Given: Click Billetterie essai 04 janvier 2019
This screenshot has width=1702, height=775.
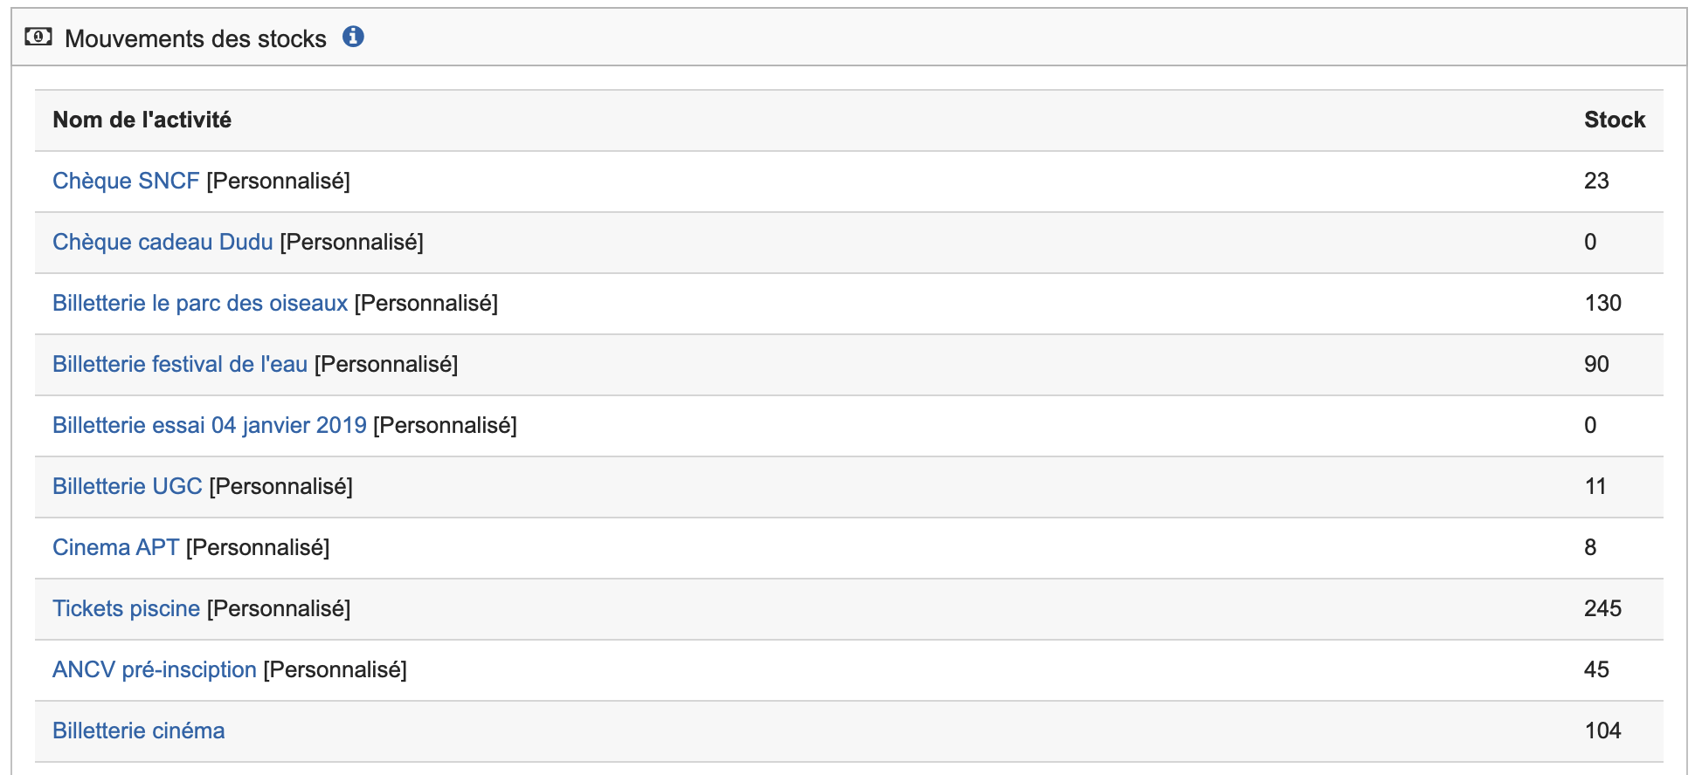Looking at the screenshot, I should click(210, 425).
